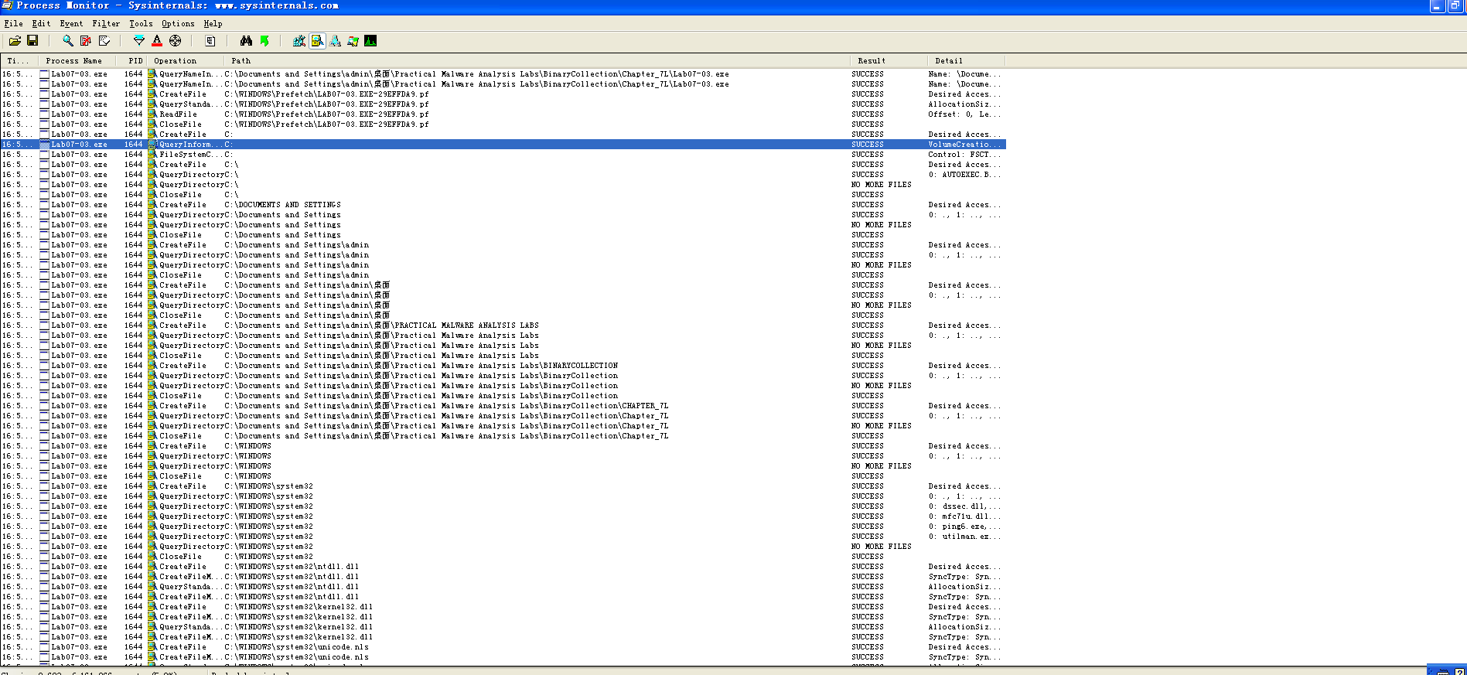
Task: Clear the display with the eraser icon
Action: 104,41
